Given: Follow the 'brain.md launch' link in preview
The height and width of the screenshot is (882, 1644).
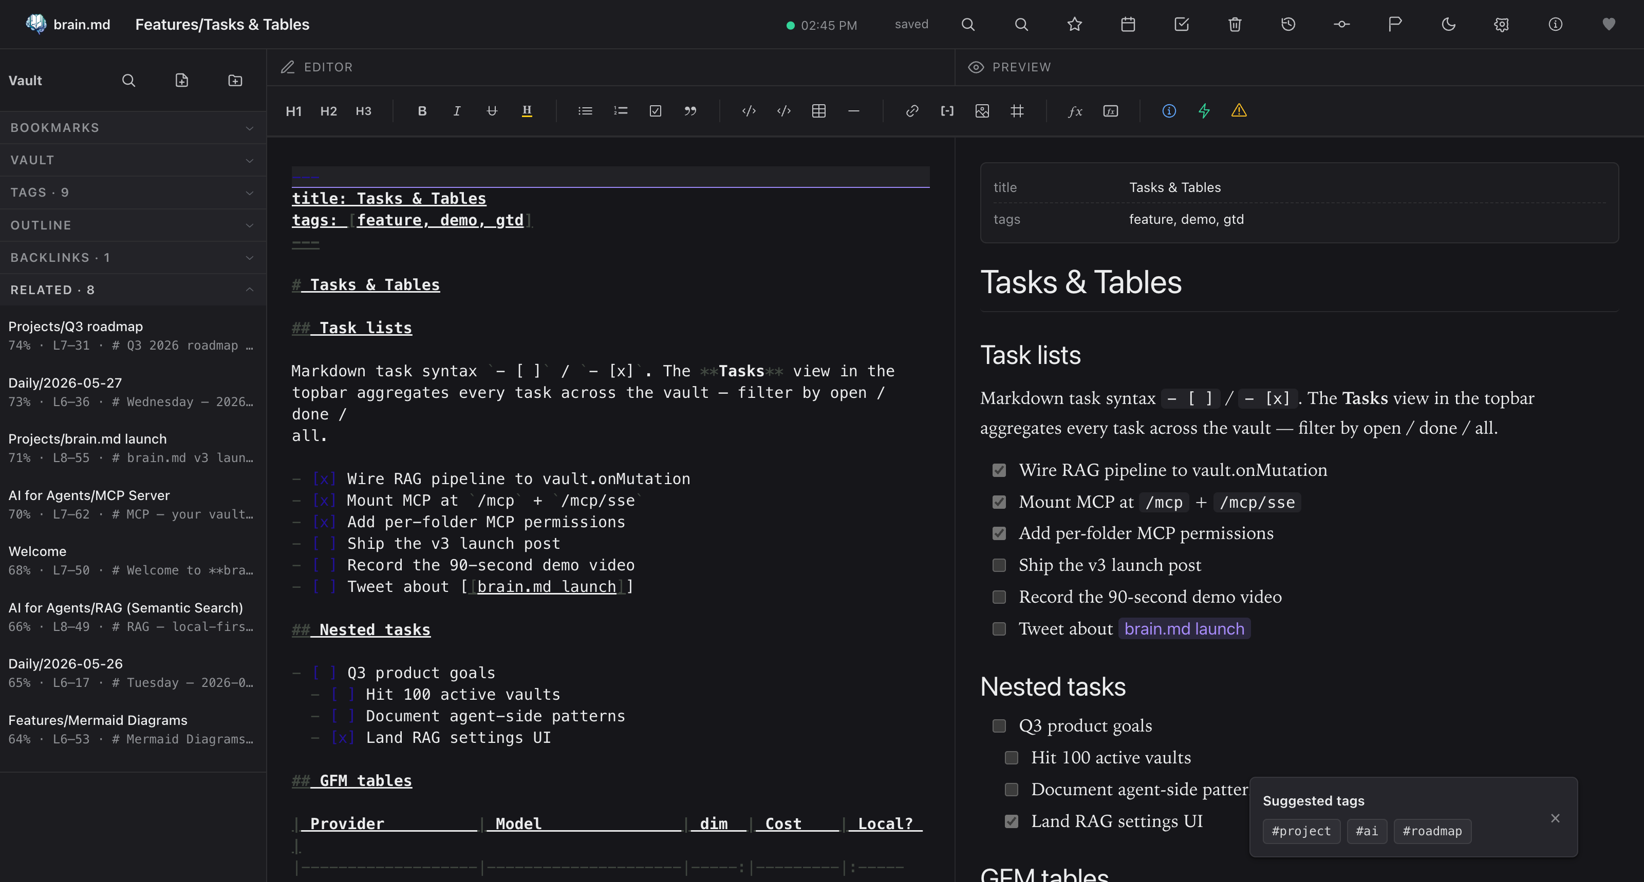Looking at the screenshot, I should pos(1184,629).
